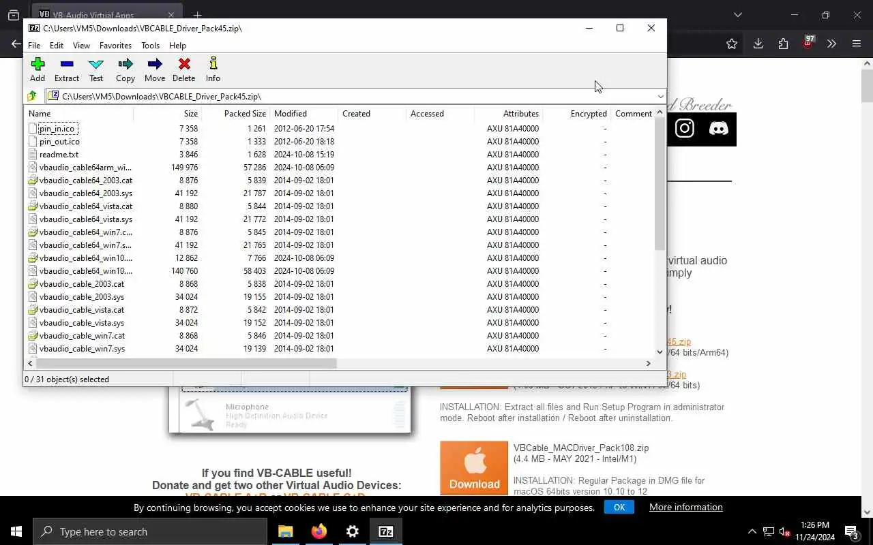Bookmark the page with the star icon
The image size is (873, 545).
tap(732, 44)
